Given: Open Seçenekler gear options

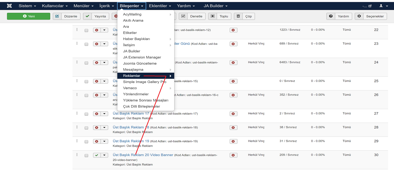Looking at the screenshot, I should tap(371, 16).
